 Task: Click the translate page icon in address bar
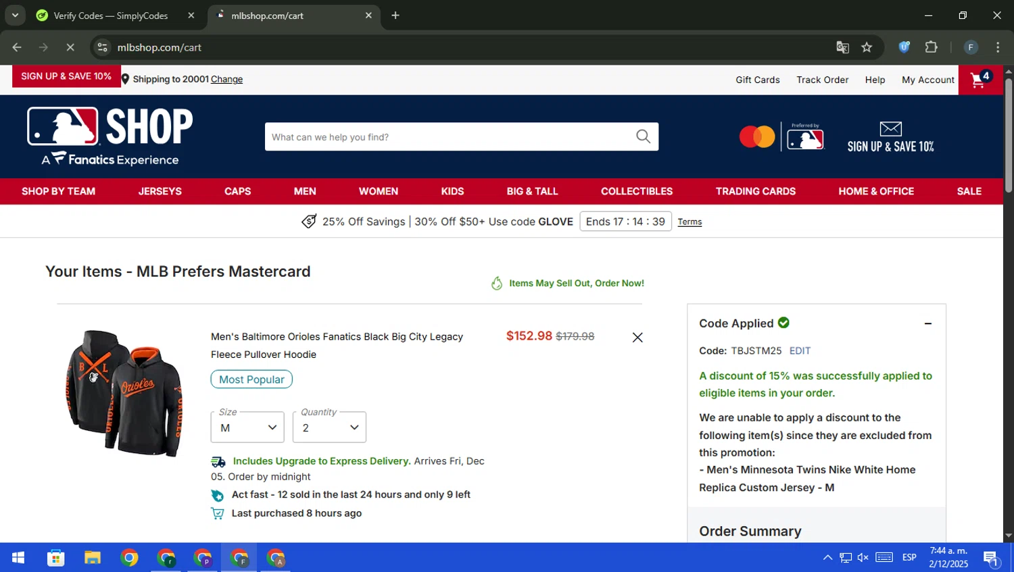click(842, 47)
